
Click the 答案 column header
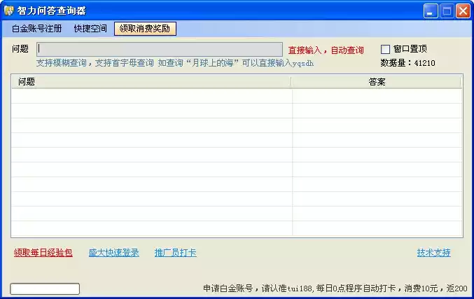(x=377, y=82)
